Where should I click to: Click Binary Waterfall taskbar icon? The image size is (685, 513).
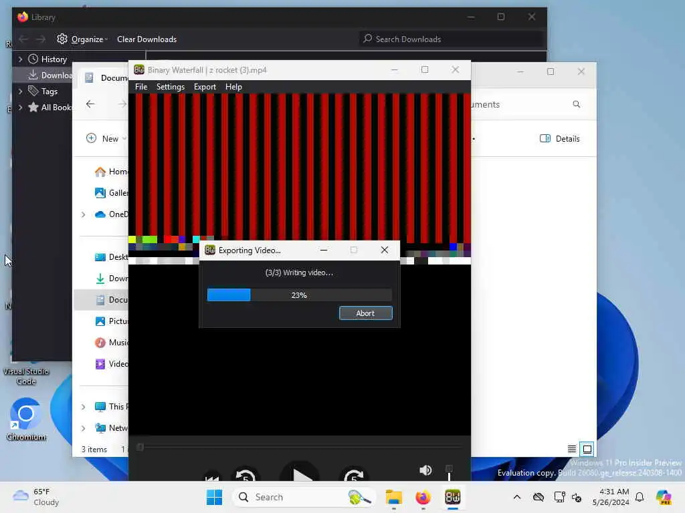coord(453,497)
